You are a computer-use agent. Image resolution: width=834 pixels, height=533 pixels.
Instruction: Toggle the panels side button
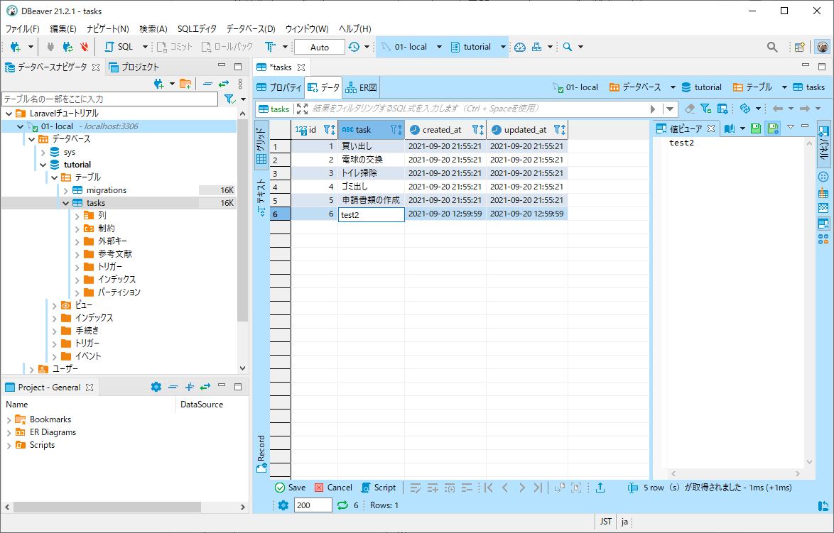[823, 143]
